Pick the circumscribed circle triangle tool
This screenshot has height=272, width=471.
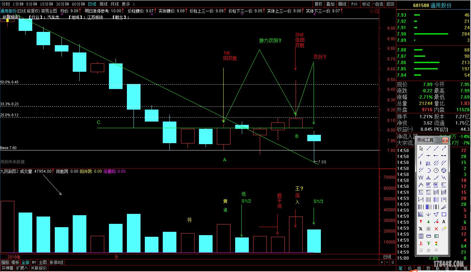(444, 170)
